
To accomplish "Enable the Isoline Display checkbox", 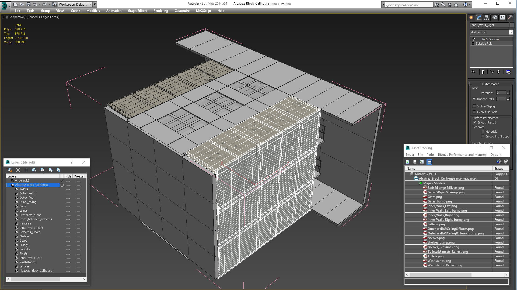I will [x=474, y=106].
